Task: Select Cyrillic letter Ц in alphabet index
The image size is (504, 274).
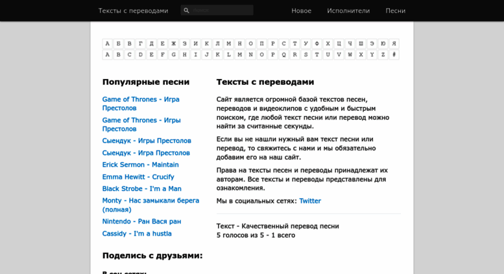Action: (339, 43)
